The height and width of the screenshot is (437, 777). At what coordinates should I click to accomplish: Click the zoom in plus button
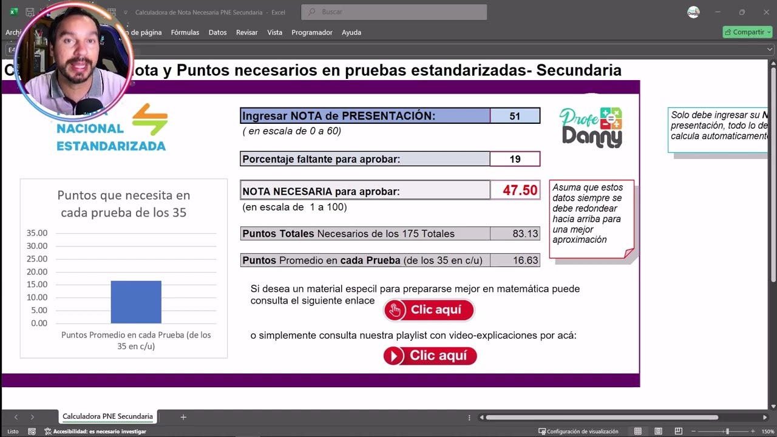point(753,432)
